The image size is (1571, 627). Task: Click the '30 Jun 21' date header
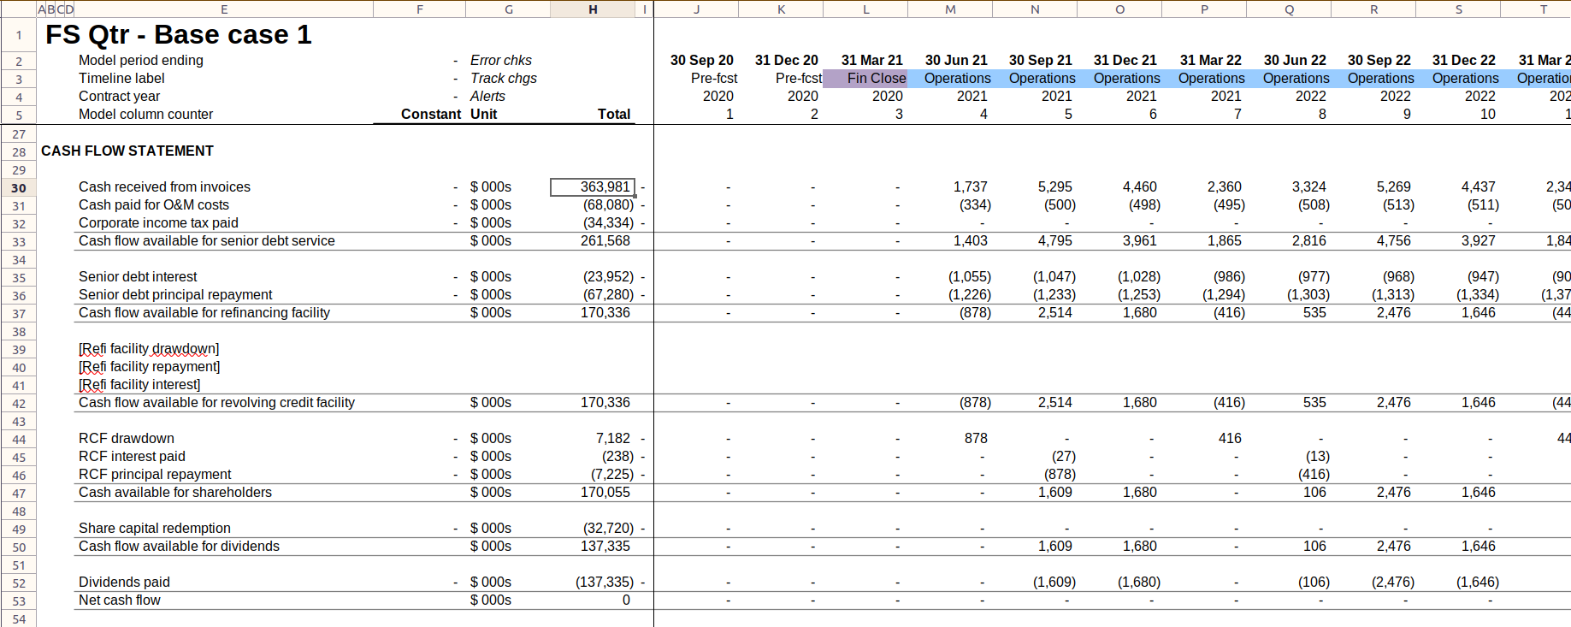956,61
